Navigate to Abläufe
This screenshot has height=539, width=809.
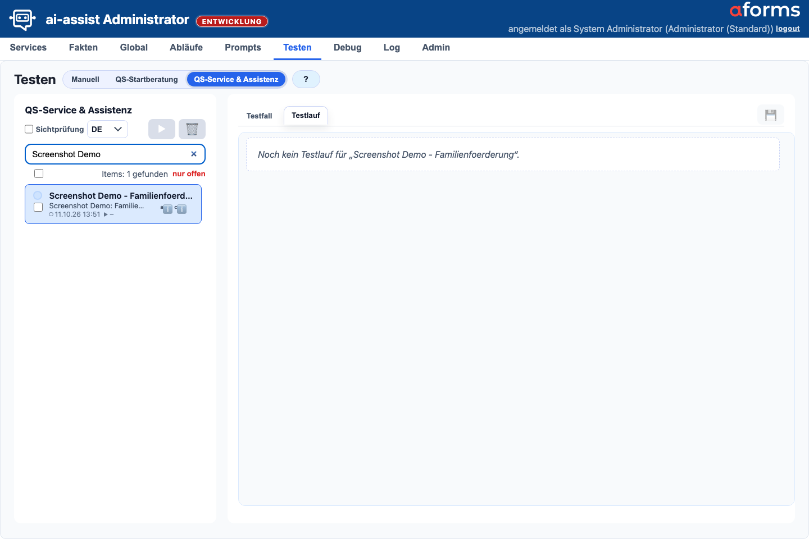[x=187, y=48]
